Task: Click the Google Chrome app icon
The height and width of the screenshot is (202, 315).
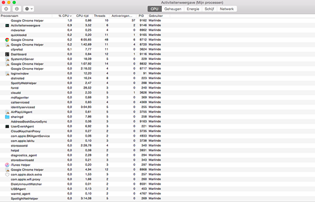Action: (7, 40)
